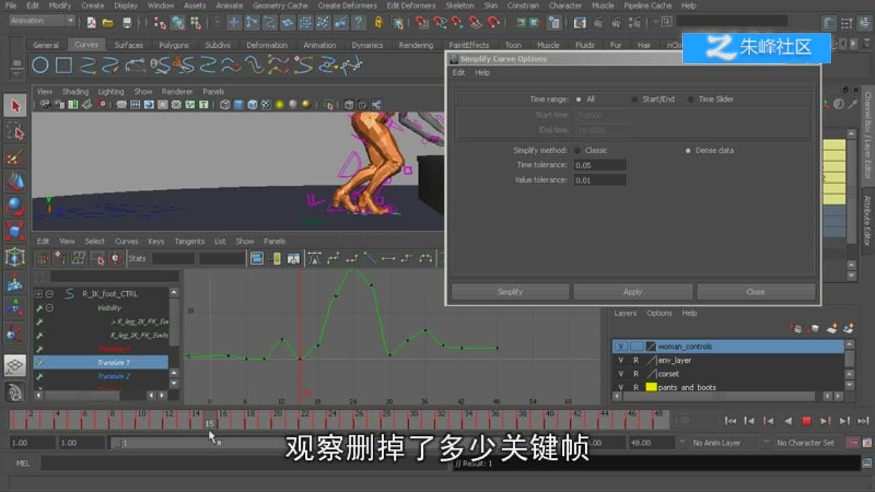Select the CV Curve tool on shelf
875x492 pixels.
[87, 66]
